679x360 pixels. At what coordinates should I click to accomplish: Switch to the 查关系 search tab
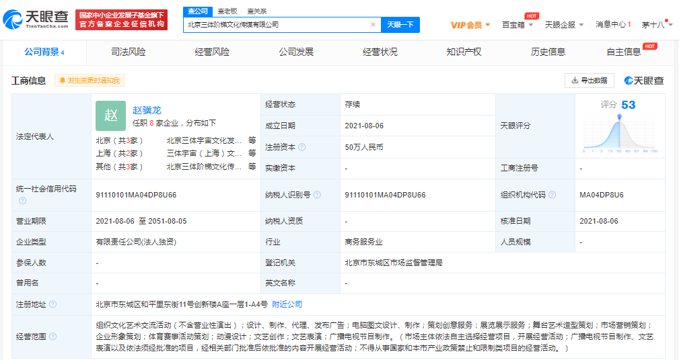[x=257, y=11]
